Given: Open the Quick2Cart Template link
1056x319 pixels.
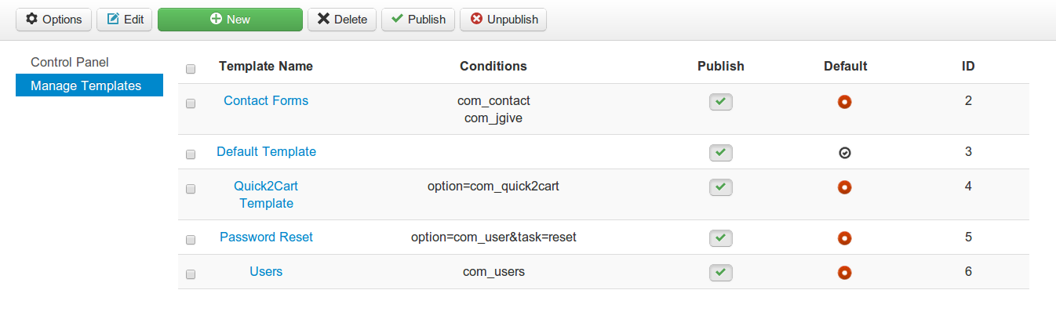Looking at the screenshot, I should 266,194.
